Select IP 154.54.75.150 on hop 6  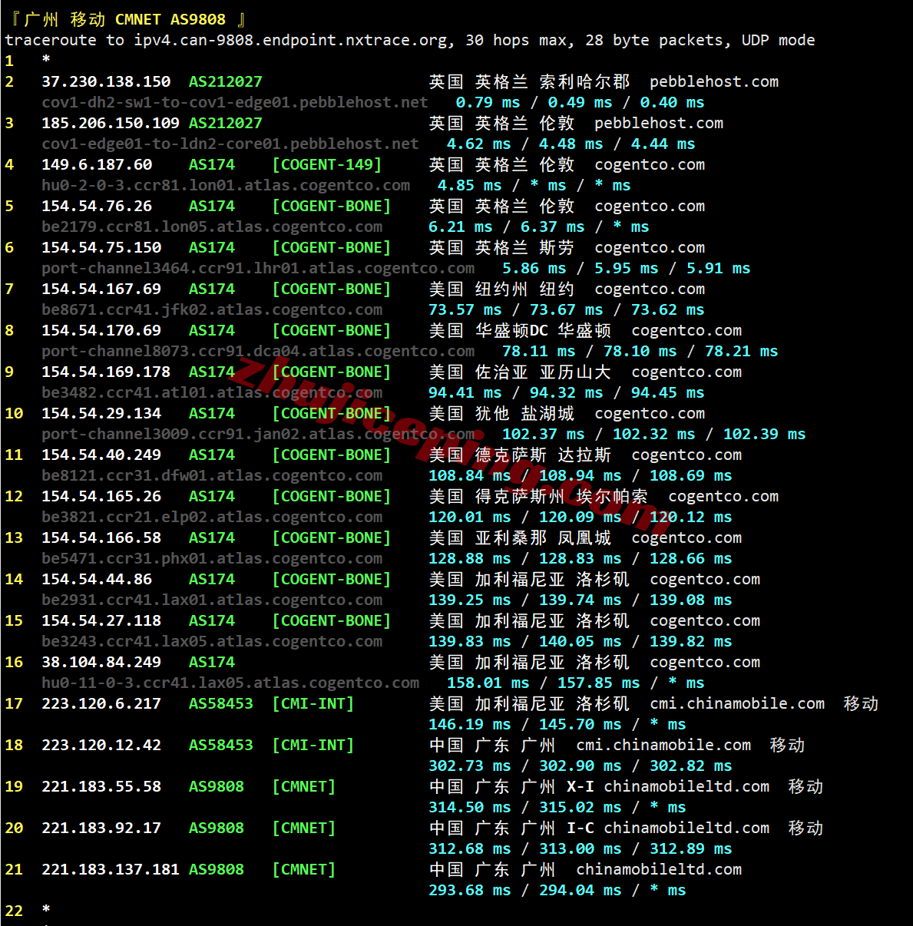pyautogui.click(x=101, y=247)
